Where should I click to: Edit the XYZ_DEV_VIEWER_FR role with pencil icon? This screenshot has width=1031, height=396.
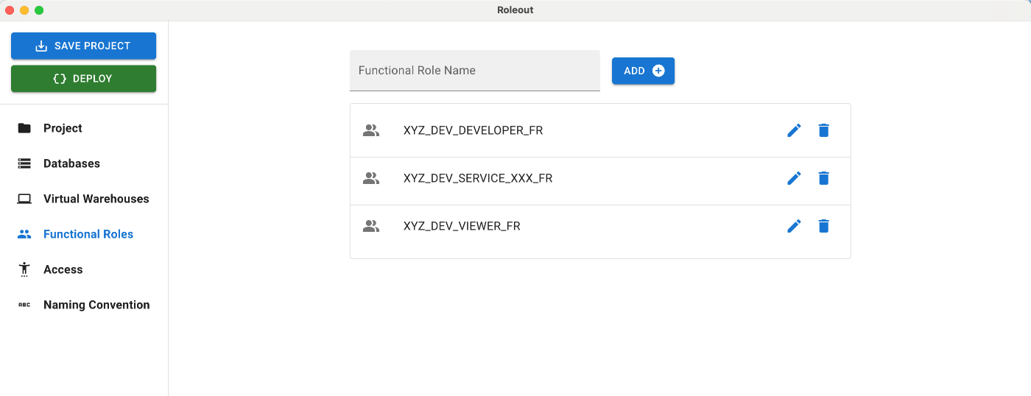(x=794, y=226)
